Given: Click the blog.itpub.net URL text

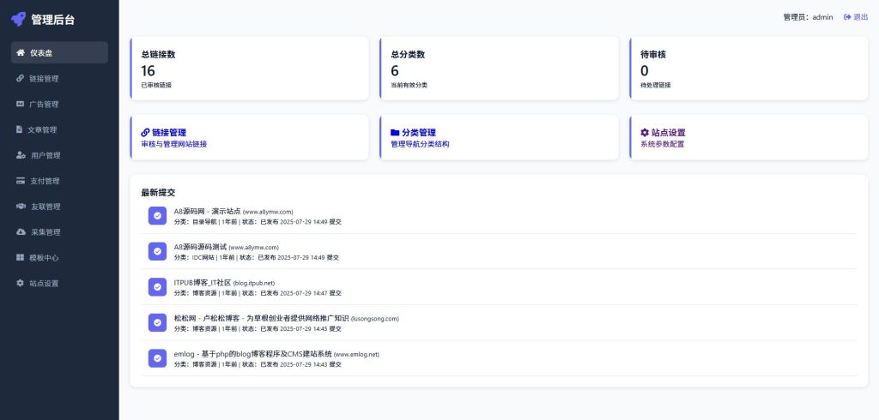Looking at the screenshot, I should [x=254, y=283].
